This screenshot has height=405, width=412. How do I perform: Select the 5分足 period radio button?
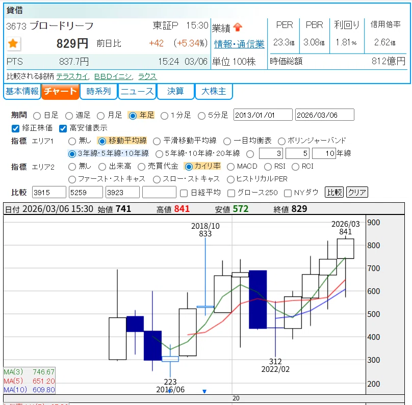point(201,116)
